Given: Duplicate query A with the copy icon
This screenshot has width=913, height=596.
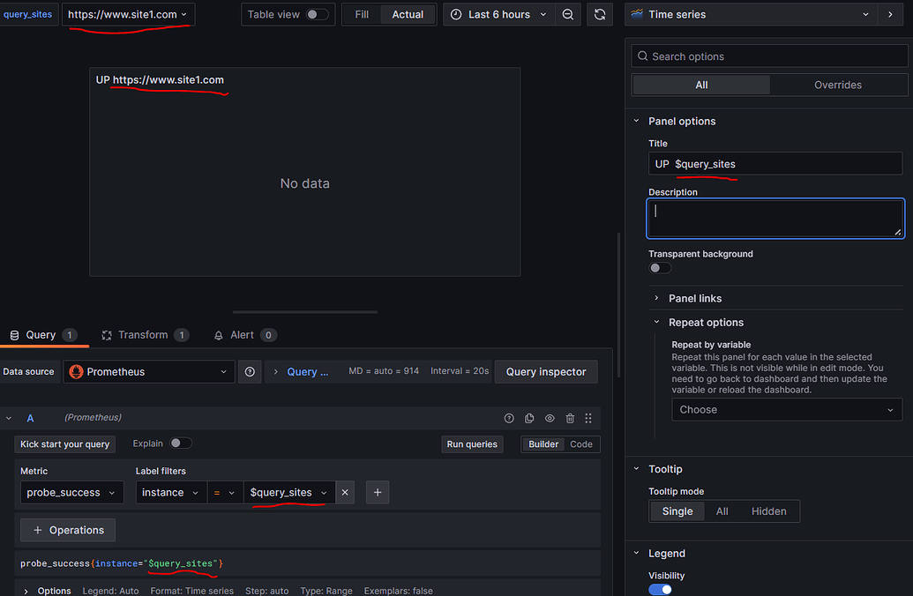Looking at the screenshot, I should (x=529, y=418).
